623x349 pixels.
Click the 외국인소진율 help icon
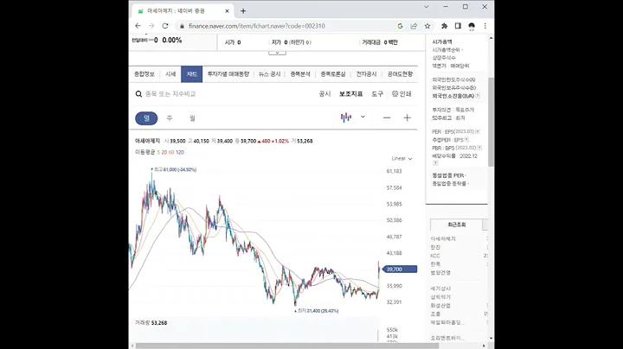click(x=478, y=96)
